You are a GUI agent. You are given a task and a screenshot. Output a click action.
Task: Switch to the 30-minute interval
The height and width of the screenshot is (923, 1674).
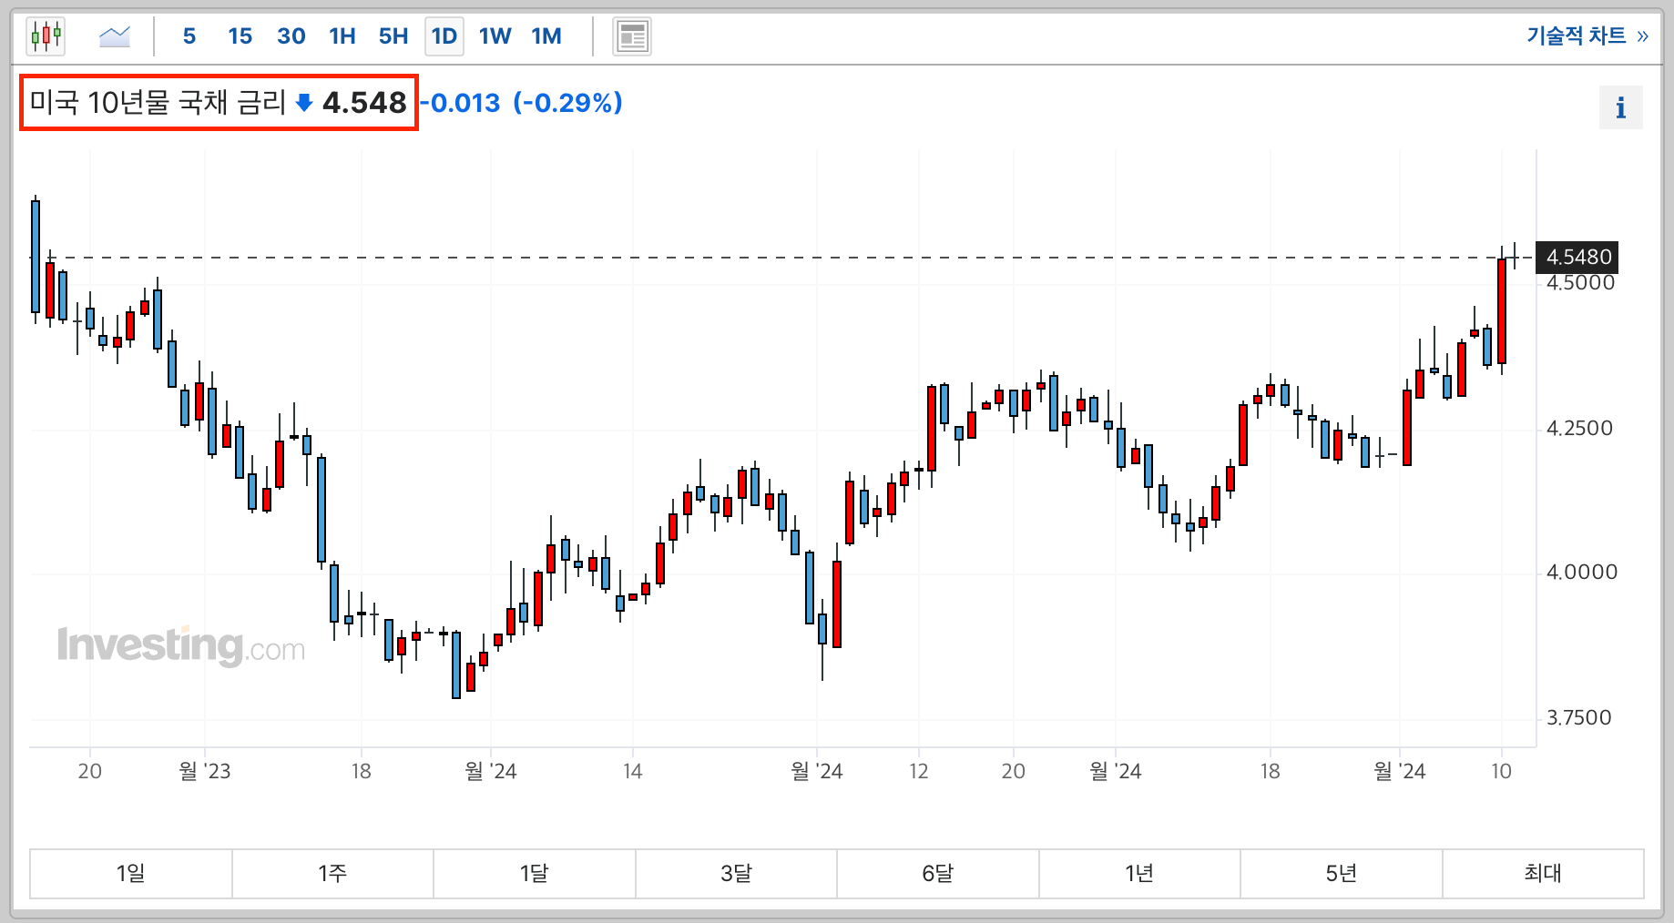coord(291,36)
